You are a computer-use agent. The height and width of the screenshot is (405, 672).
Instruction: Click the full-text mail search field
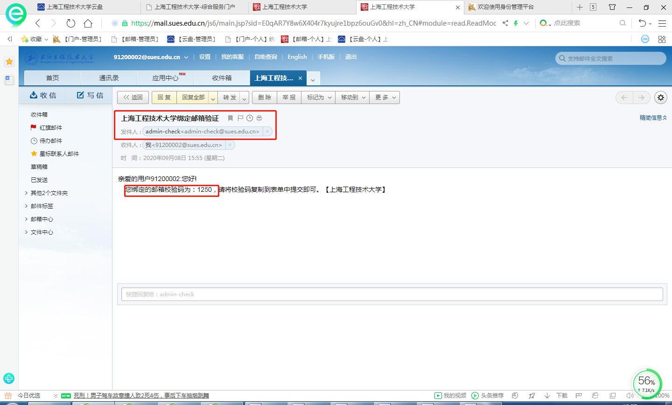(x=611, y=58)
